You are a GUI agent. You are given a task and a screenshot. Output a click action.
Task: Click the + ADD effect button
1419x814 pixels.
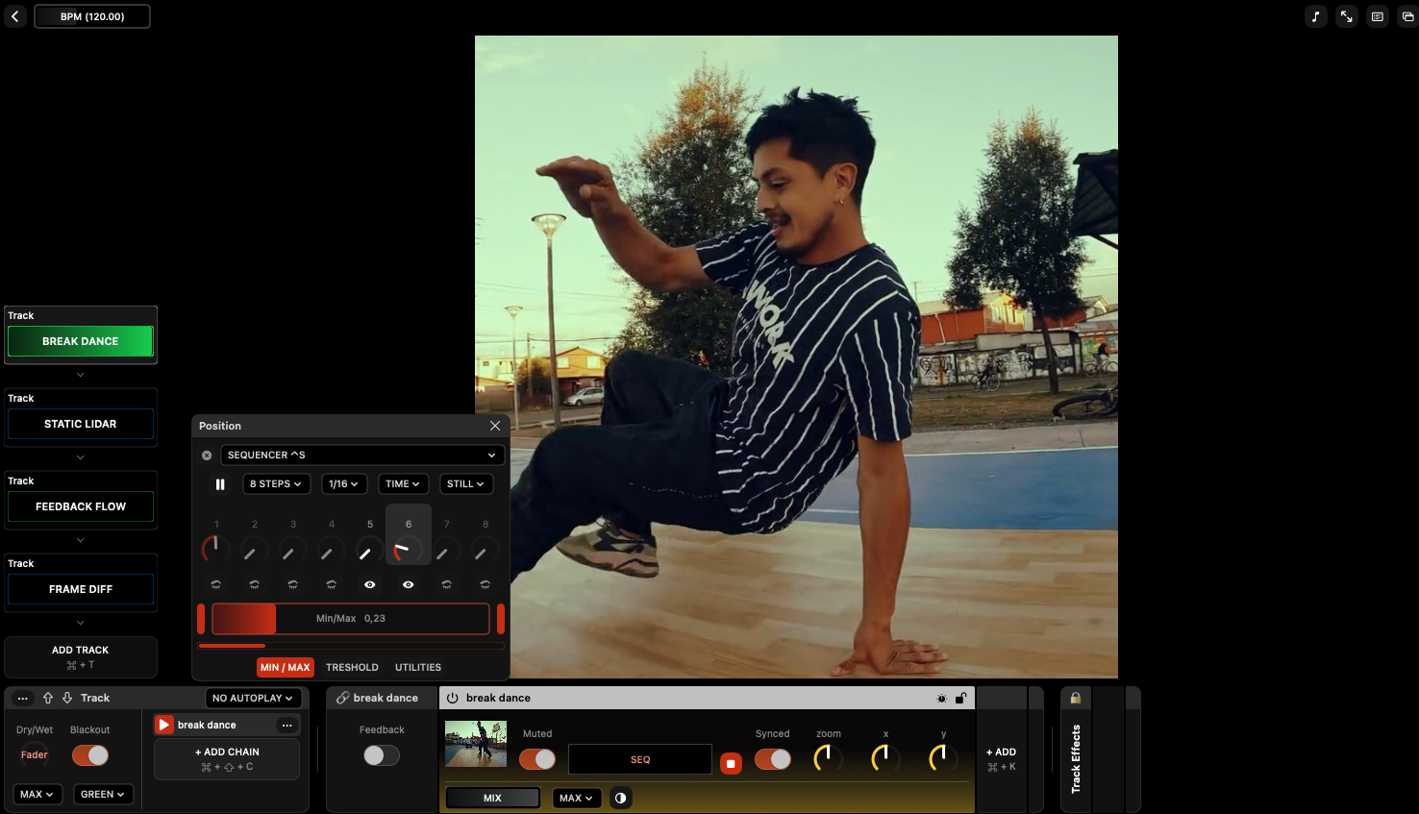1001,759
